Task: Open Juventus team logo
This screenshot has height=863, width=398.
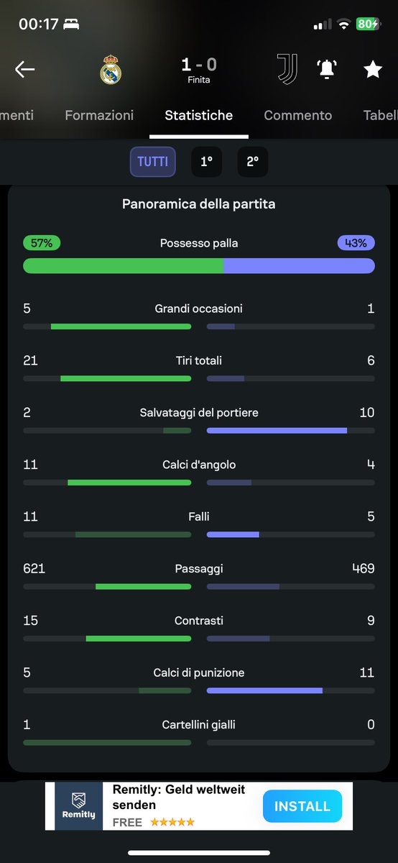Action: pyautogui.click(x=287, y=69)
